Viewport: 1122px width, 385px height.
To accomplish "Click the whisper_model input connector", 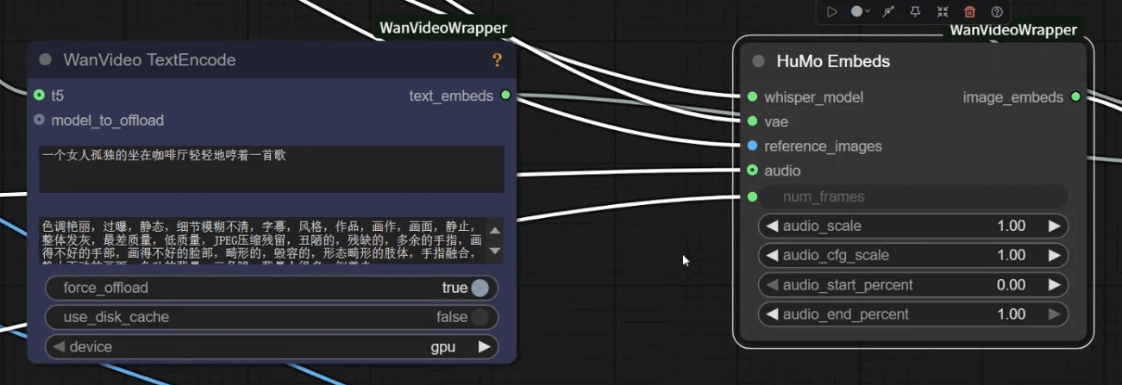I will coord(753,97).
